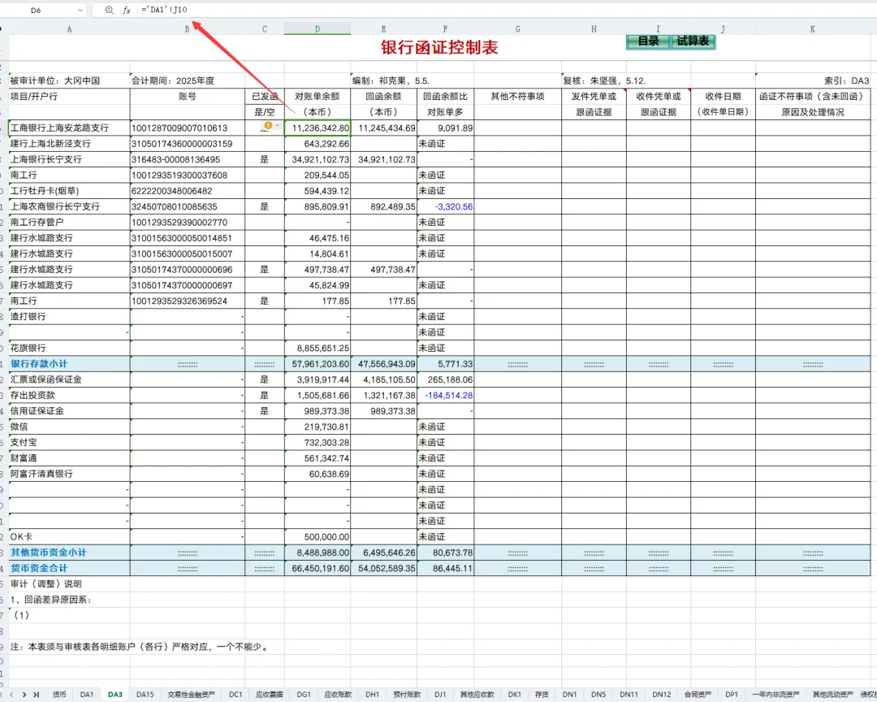Click the 阿富汗清真银行 row label

(x=69, y=474)
